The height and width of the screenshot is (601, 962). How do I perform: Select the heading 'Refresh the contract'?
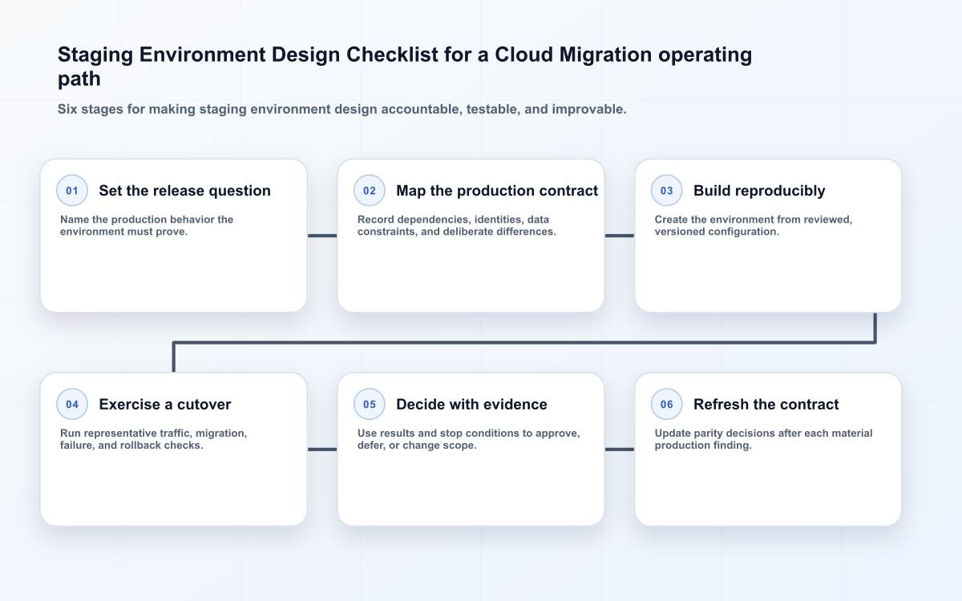click(x=766, y=405)
